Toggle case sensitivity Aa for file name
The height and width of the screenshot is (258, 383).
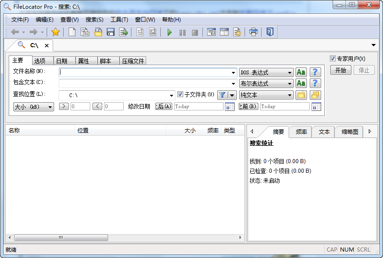301,72
